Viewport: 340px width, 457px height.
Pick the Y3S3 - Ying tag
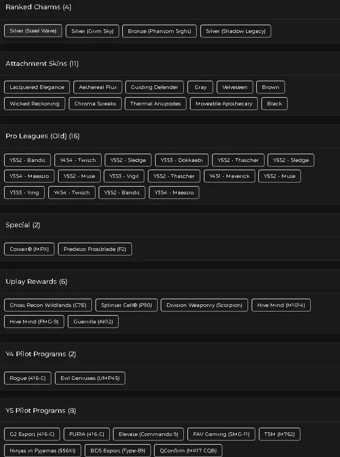pos(24,193)
